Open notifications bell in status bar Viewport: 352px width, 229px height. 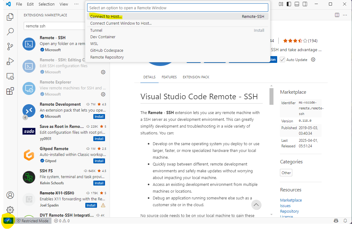[345, 221]
